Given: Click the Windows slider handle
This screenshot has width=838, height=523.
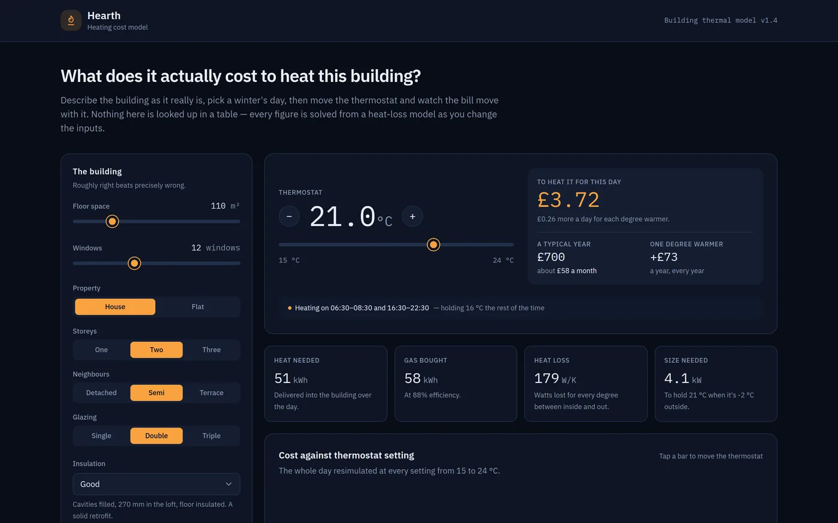Looking at the screenshot, I should (x=135, y=263).
